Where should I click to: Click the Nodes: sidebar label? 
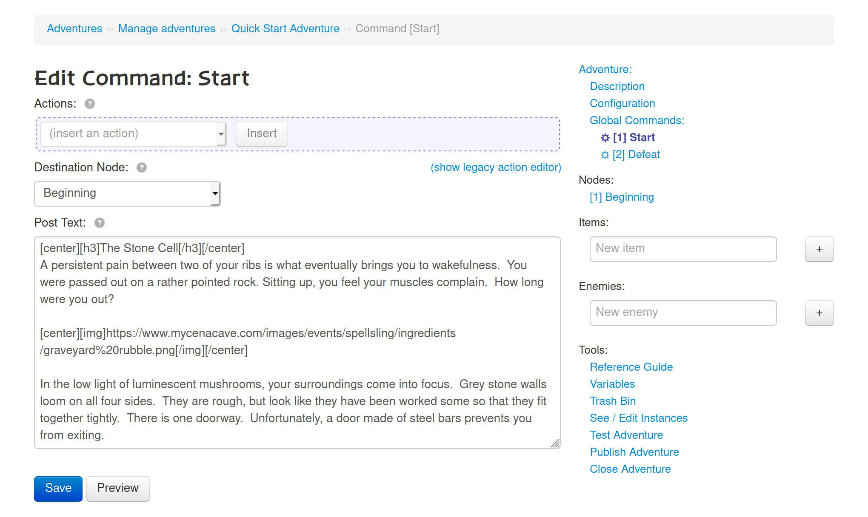(596, 180)
